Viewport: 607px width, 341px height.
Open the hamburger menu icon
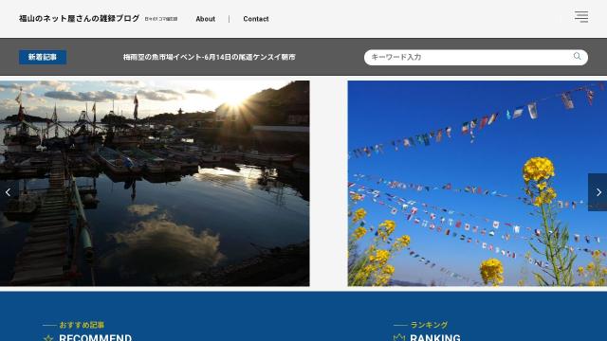581,17
